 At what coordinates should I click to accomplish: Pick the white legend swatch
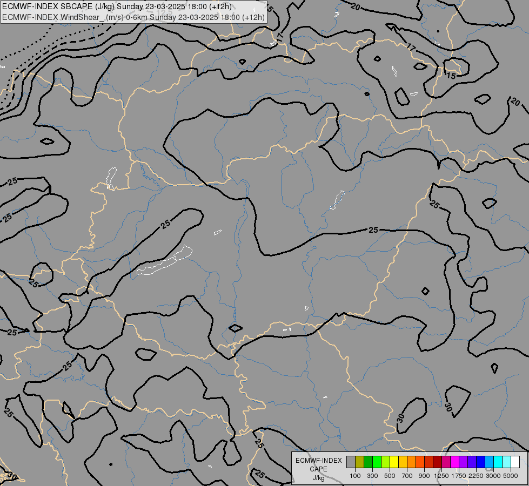[515, 462]
